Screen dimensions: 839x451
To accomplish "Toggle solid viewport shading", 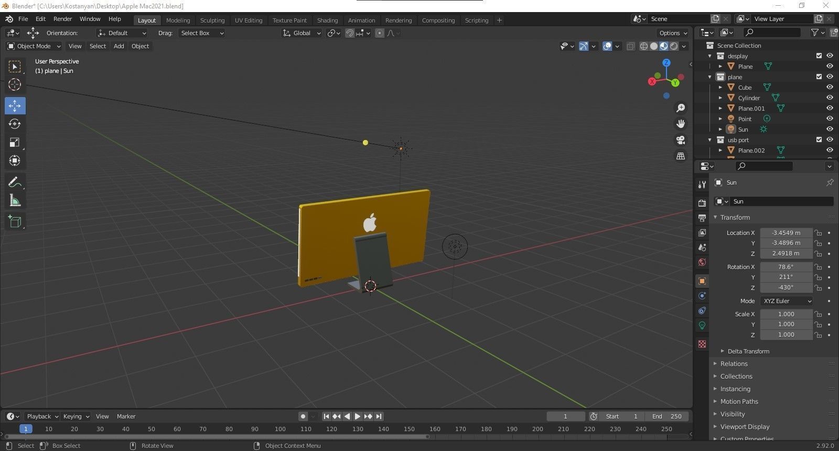I will click(x=654, y=46).
